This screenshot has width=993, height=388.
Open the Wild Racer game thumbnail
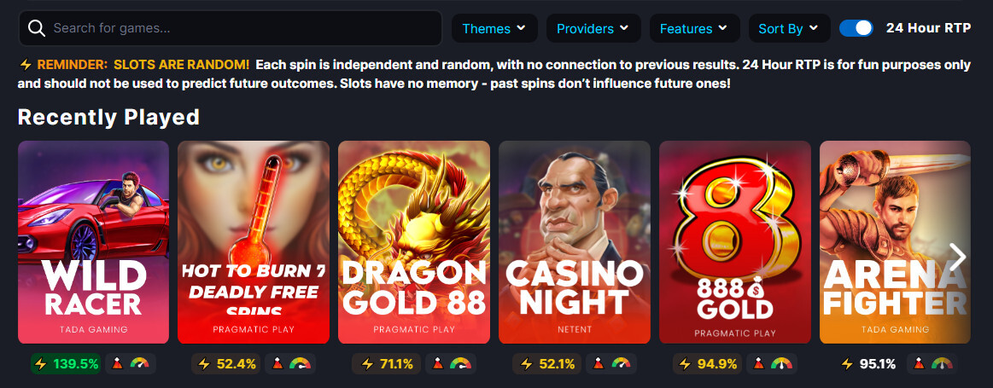tap(93, 242)
